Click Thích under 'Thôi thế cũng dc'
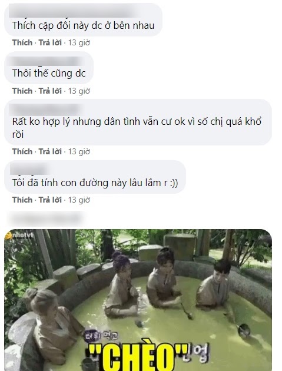 22,91
